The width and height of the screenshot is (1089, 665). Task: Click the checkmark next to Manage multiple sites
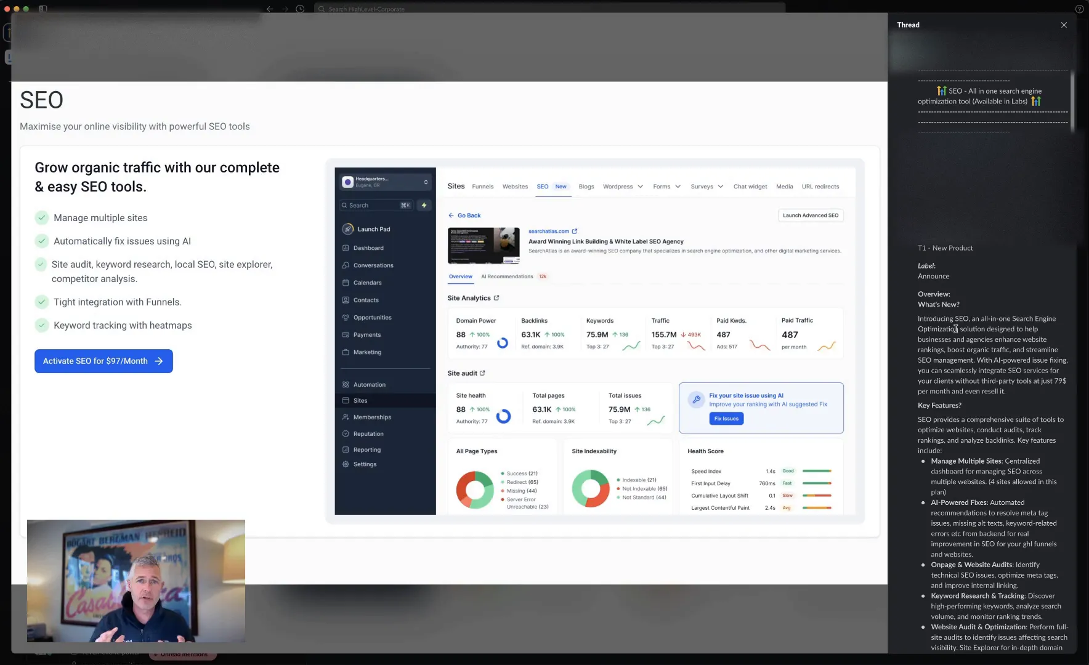pyautogui.click(x=42, y=217)
